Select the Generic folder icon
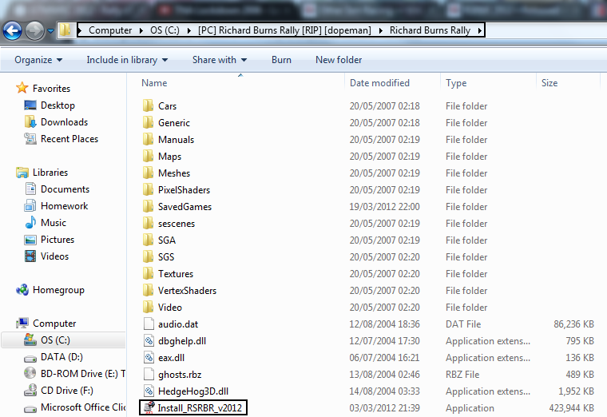The height and width of the screenshot is (417, 607). click(148, 122)
